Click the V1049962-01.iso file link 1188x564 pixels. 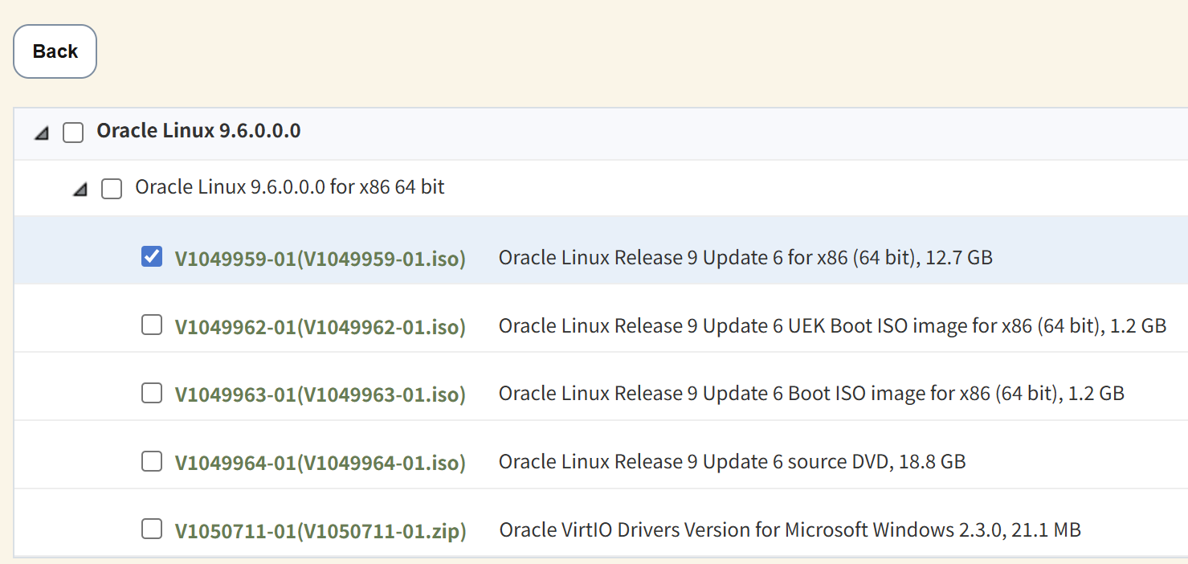[320, 326]
